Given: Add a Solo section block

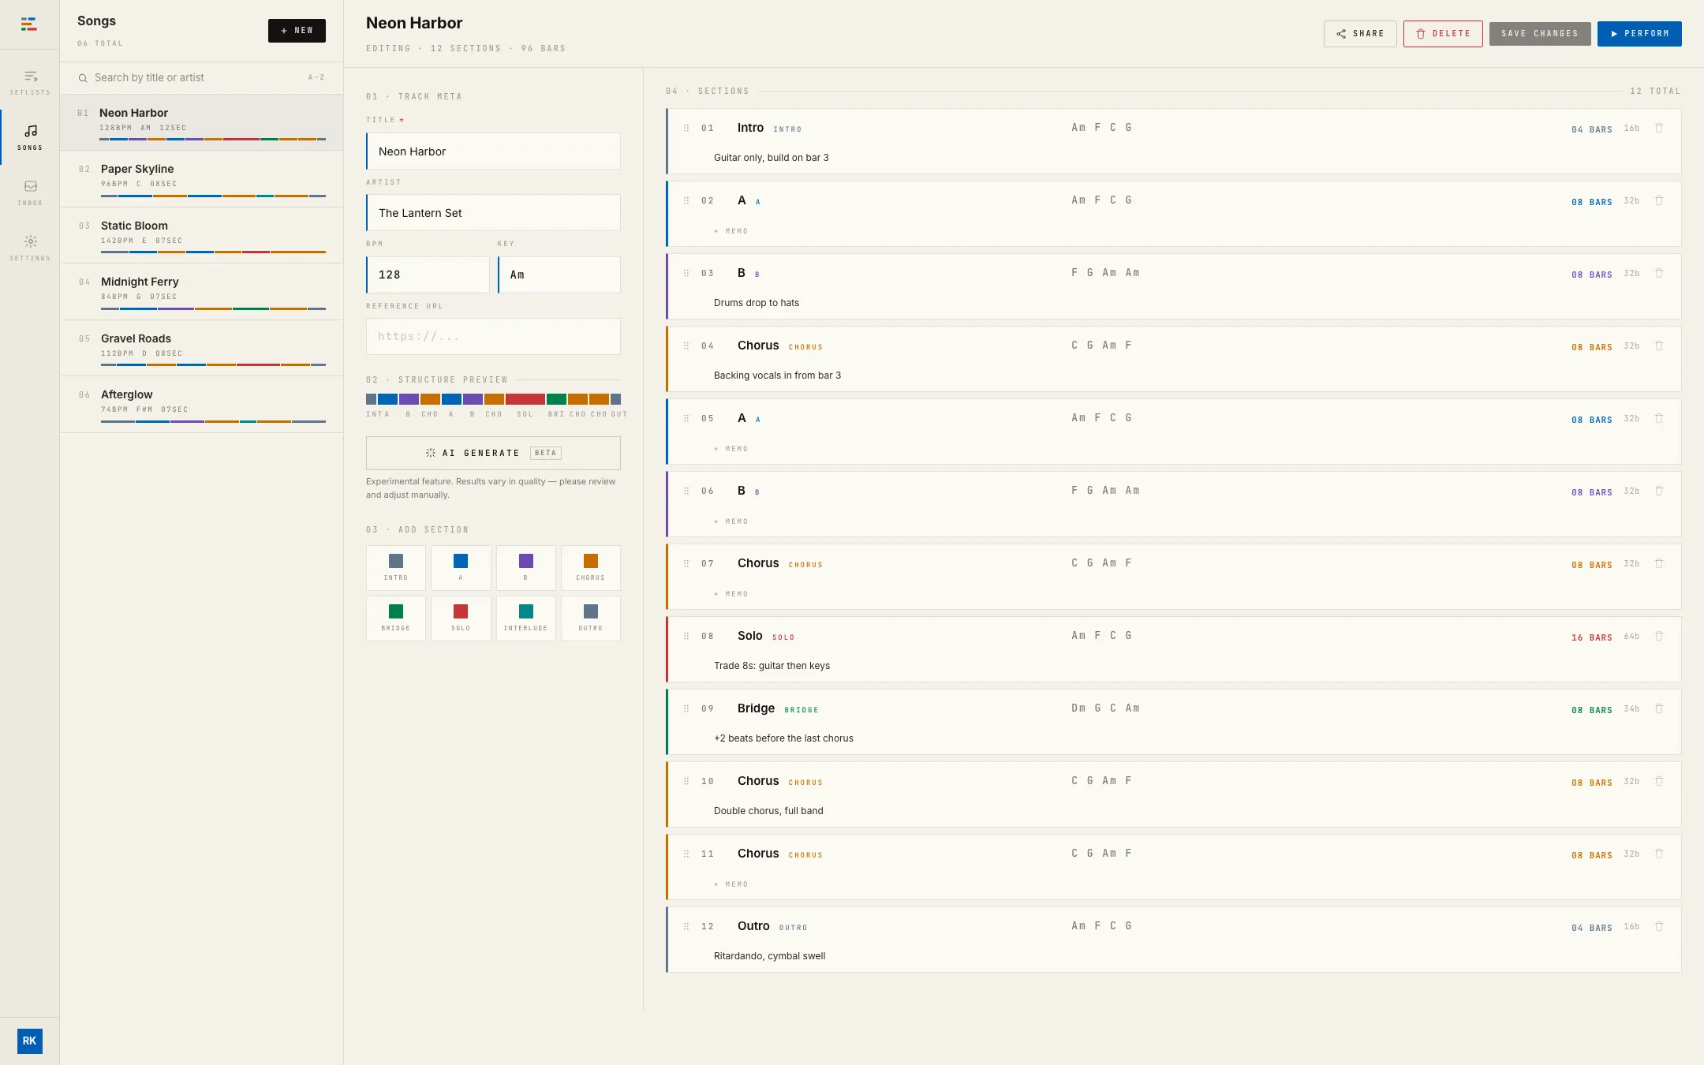Looking at the screenshot, I should (461, 618).
